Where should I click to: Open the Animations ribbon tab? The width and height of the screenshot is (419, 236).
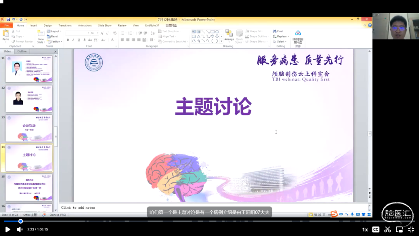coord(85,25)
